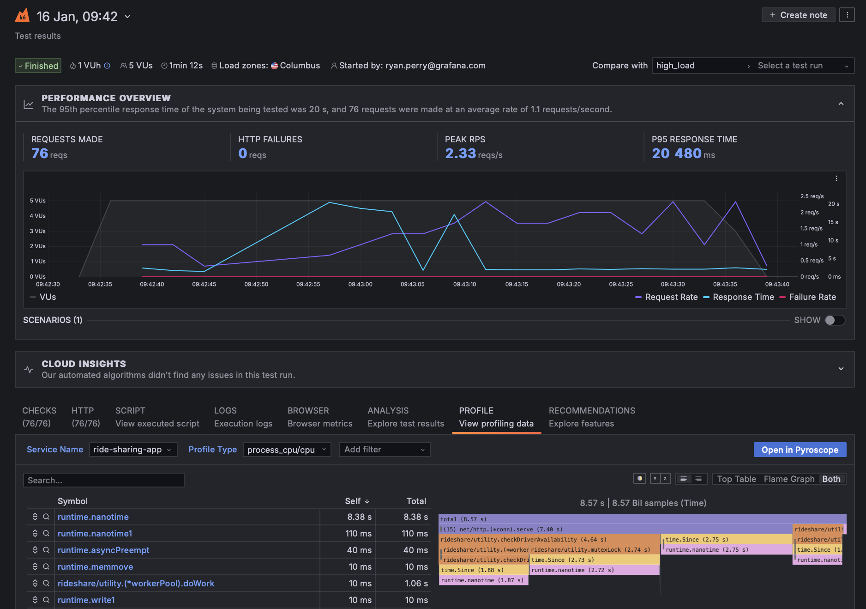Open the Profile Type process_cpu/cpu dropdown
Viewport: 866px width, 609px height.
[x=287, y=450]
